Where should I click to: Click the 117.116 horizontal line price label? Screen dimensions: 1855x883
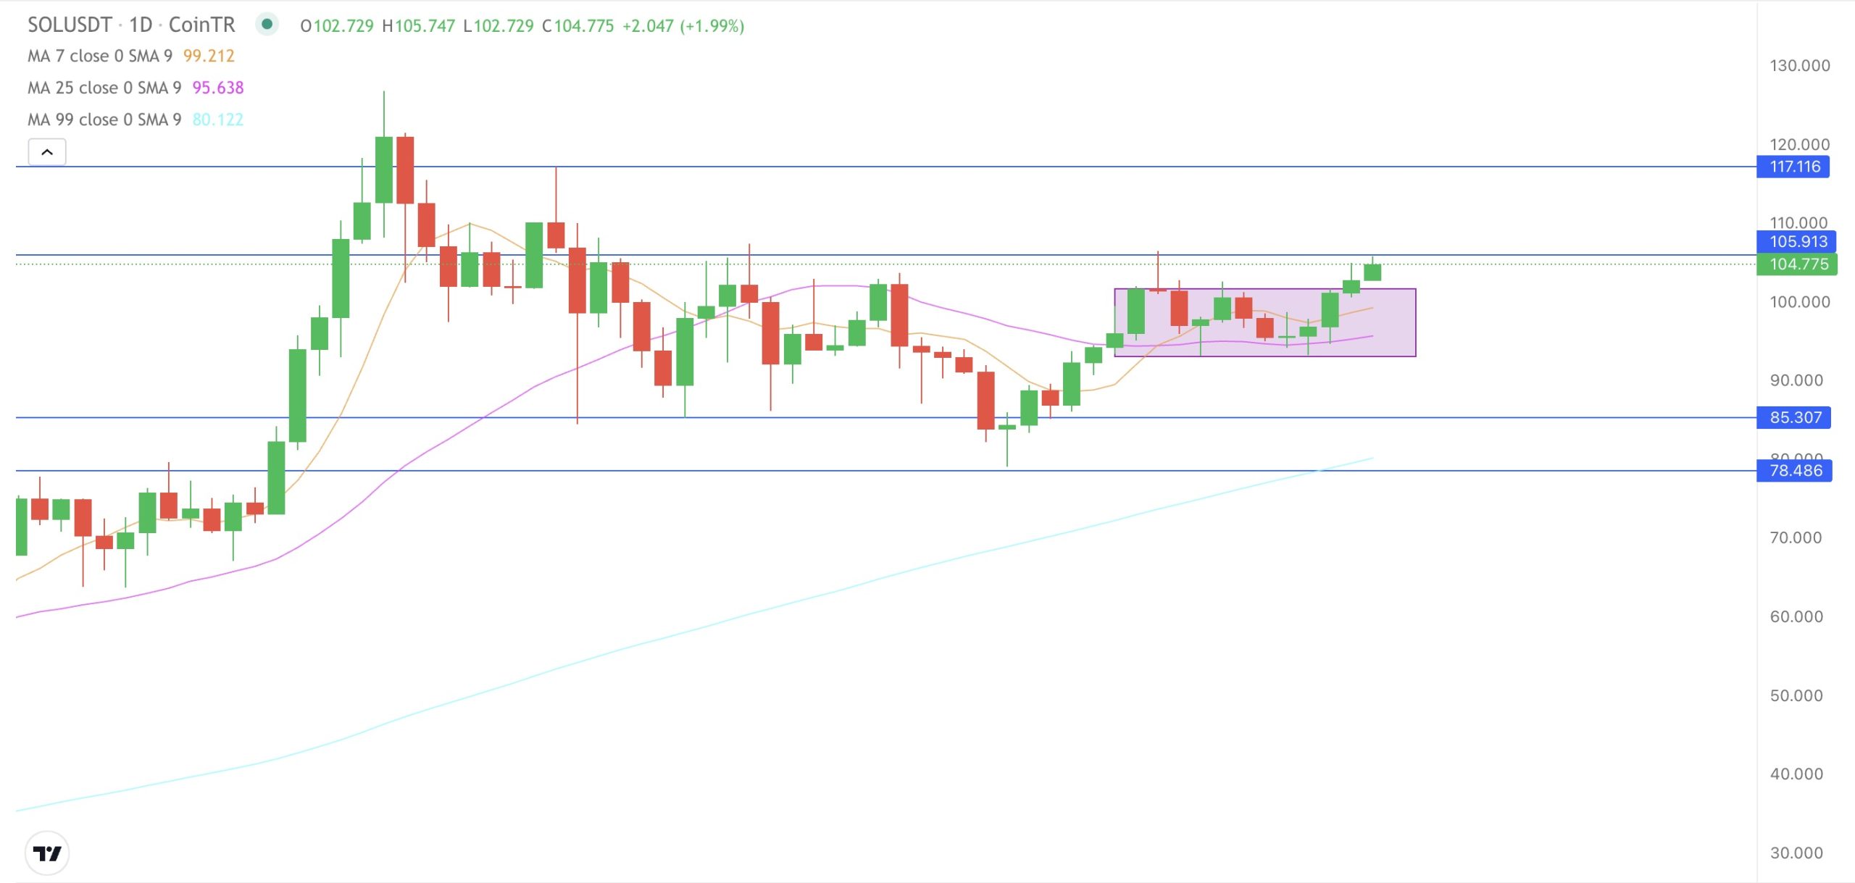pyautogui.click(x=1793, y=167)
